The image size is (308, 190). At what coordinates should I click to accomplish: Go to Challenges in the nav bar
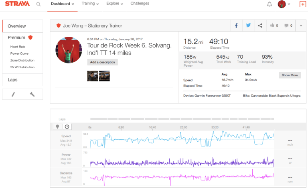[x=140, y=4]
